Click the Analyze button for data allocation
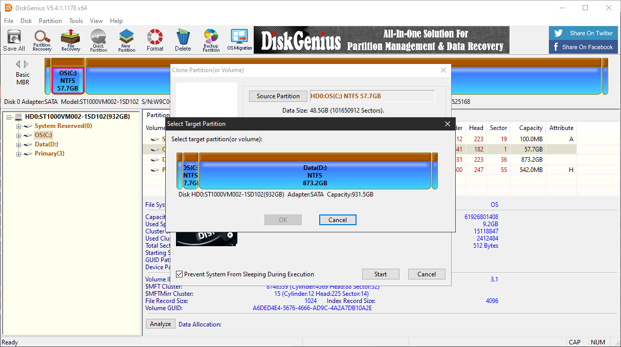 [160, 323]
